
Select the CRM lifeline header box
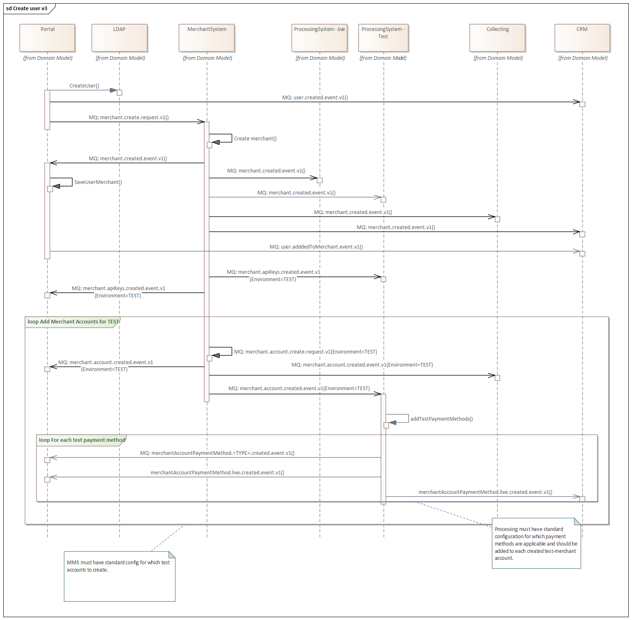pyautogui.click(x=582, y=37)
